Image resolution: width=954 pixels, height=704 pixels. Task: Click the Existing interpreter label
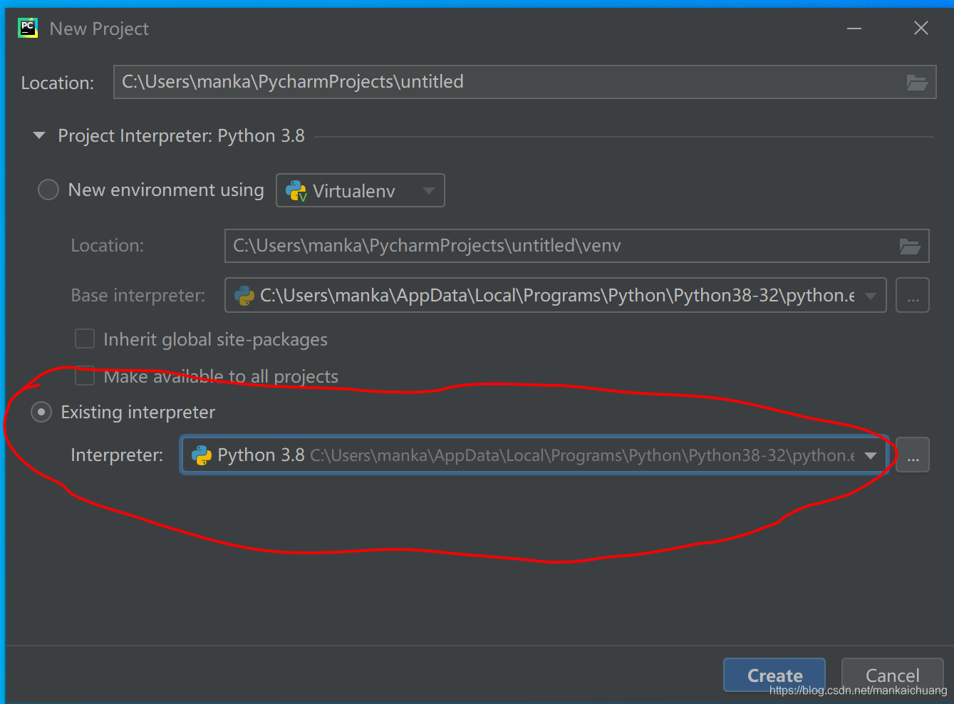[138, 413]
